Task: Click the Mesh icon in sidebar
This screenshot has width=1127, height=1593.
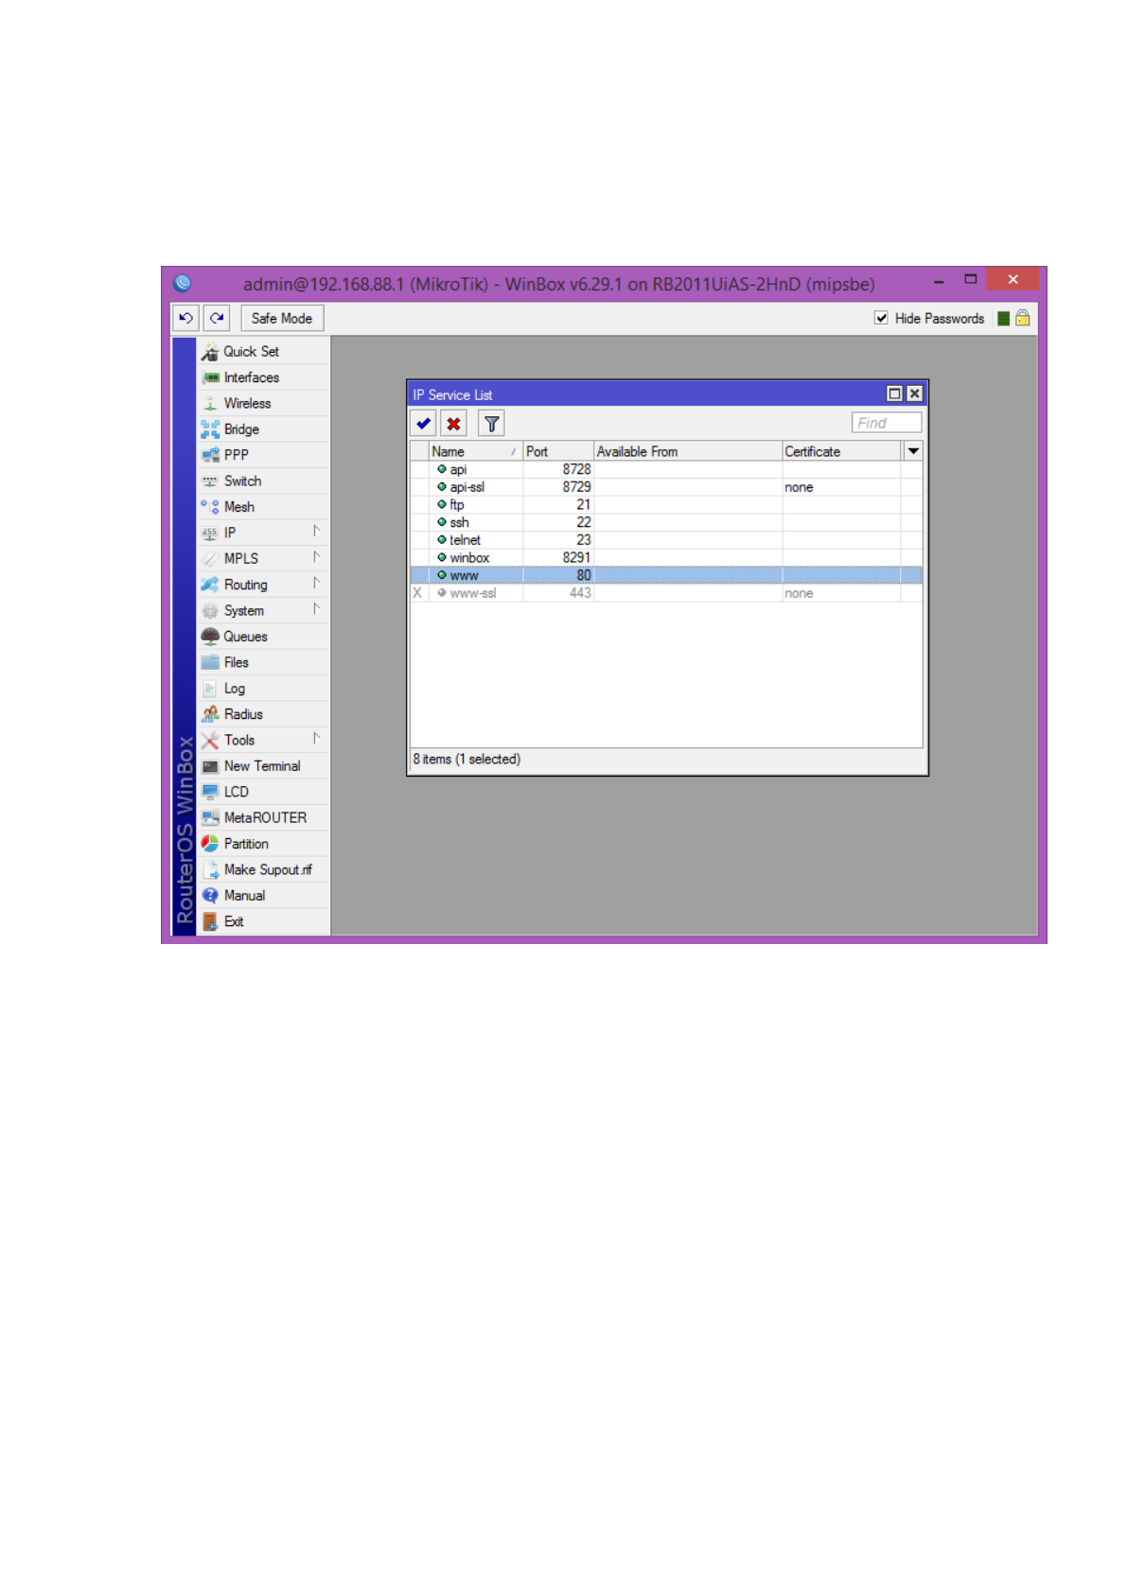Action: tap(210, 507)
